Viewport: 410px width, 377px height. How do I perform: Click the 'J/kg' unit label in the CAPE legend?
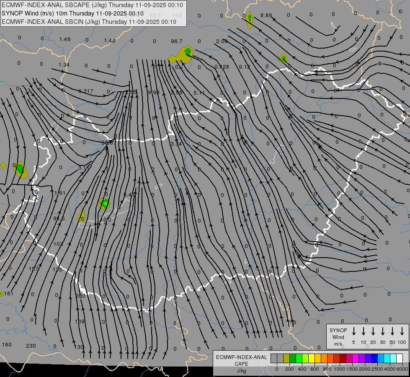pyautogui.click(x=241, y=371)
